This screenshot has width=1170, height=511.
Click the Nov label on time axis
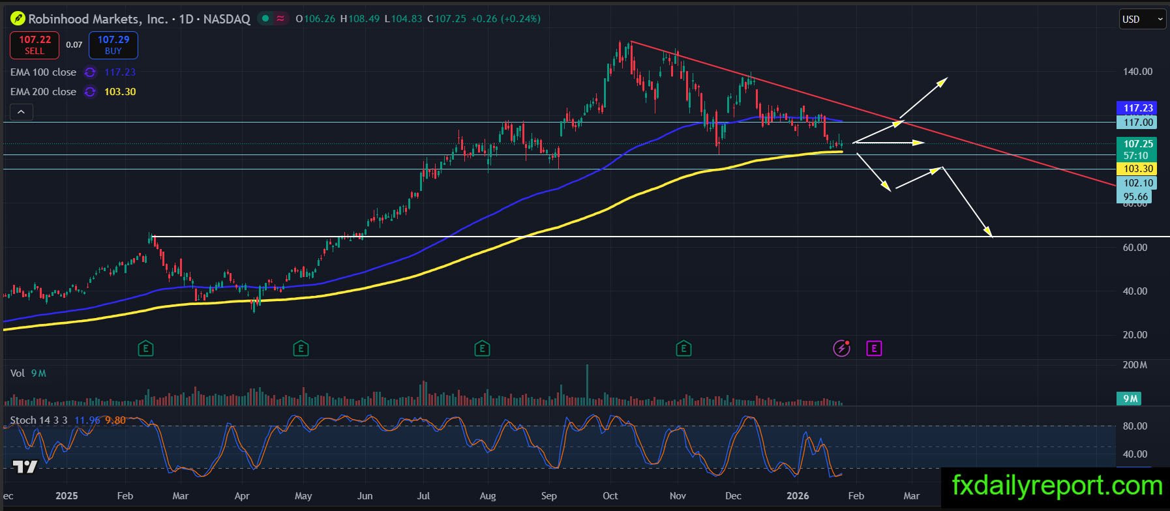click(678, 496)
